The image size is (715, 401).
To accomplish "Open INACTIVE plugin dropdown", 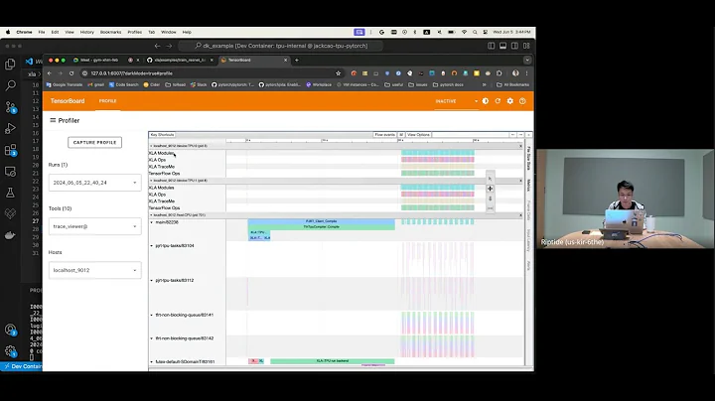I will (456, 101).
